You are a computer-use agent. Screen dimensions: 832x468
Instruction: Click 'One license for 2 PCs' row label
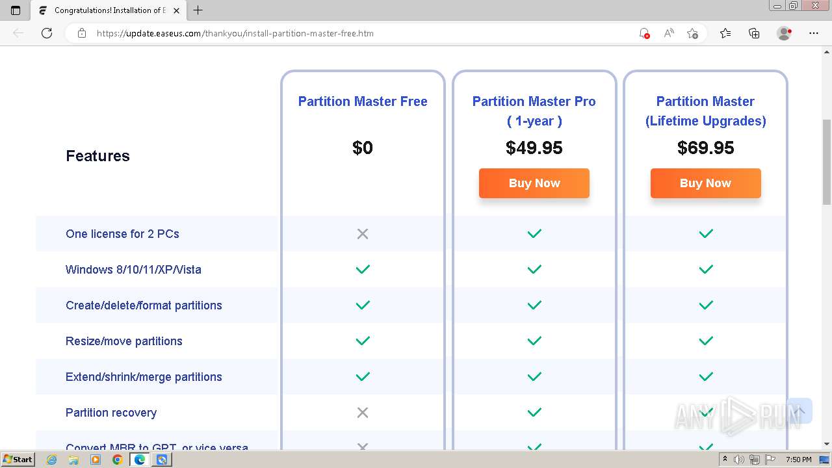122,234
